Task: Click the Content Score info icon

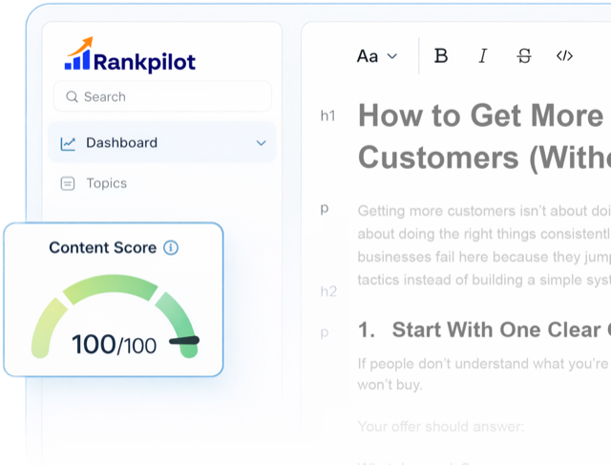Action: tap(171, 247)
